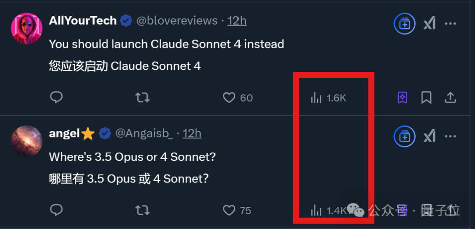Open more options on AllYourTech's tweet
Screen dimensions: 475x229
[x=451, y=24]
